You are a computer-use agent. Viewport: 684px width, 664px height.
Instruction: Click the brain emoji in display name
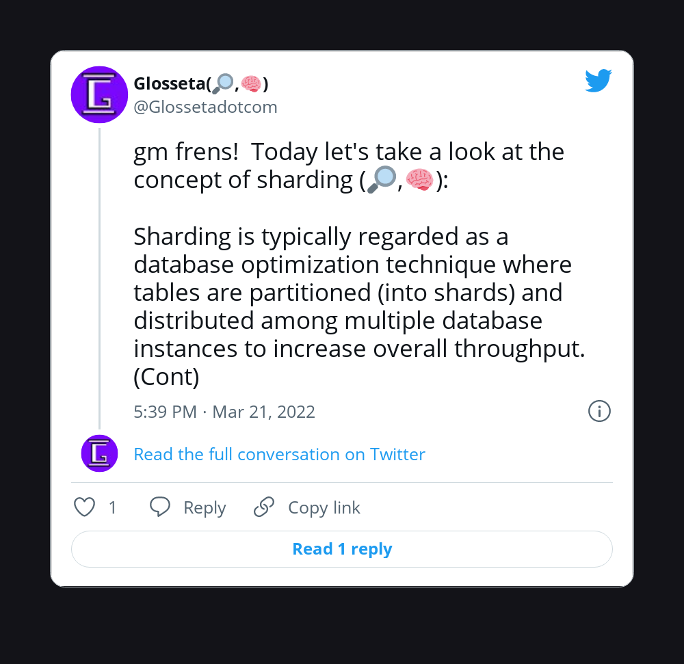(251, 84)
